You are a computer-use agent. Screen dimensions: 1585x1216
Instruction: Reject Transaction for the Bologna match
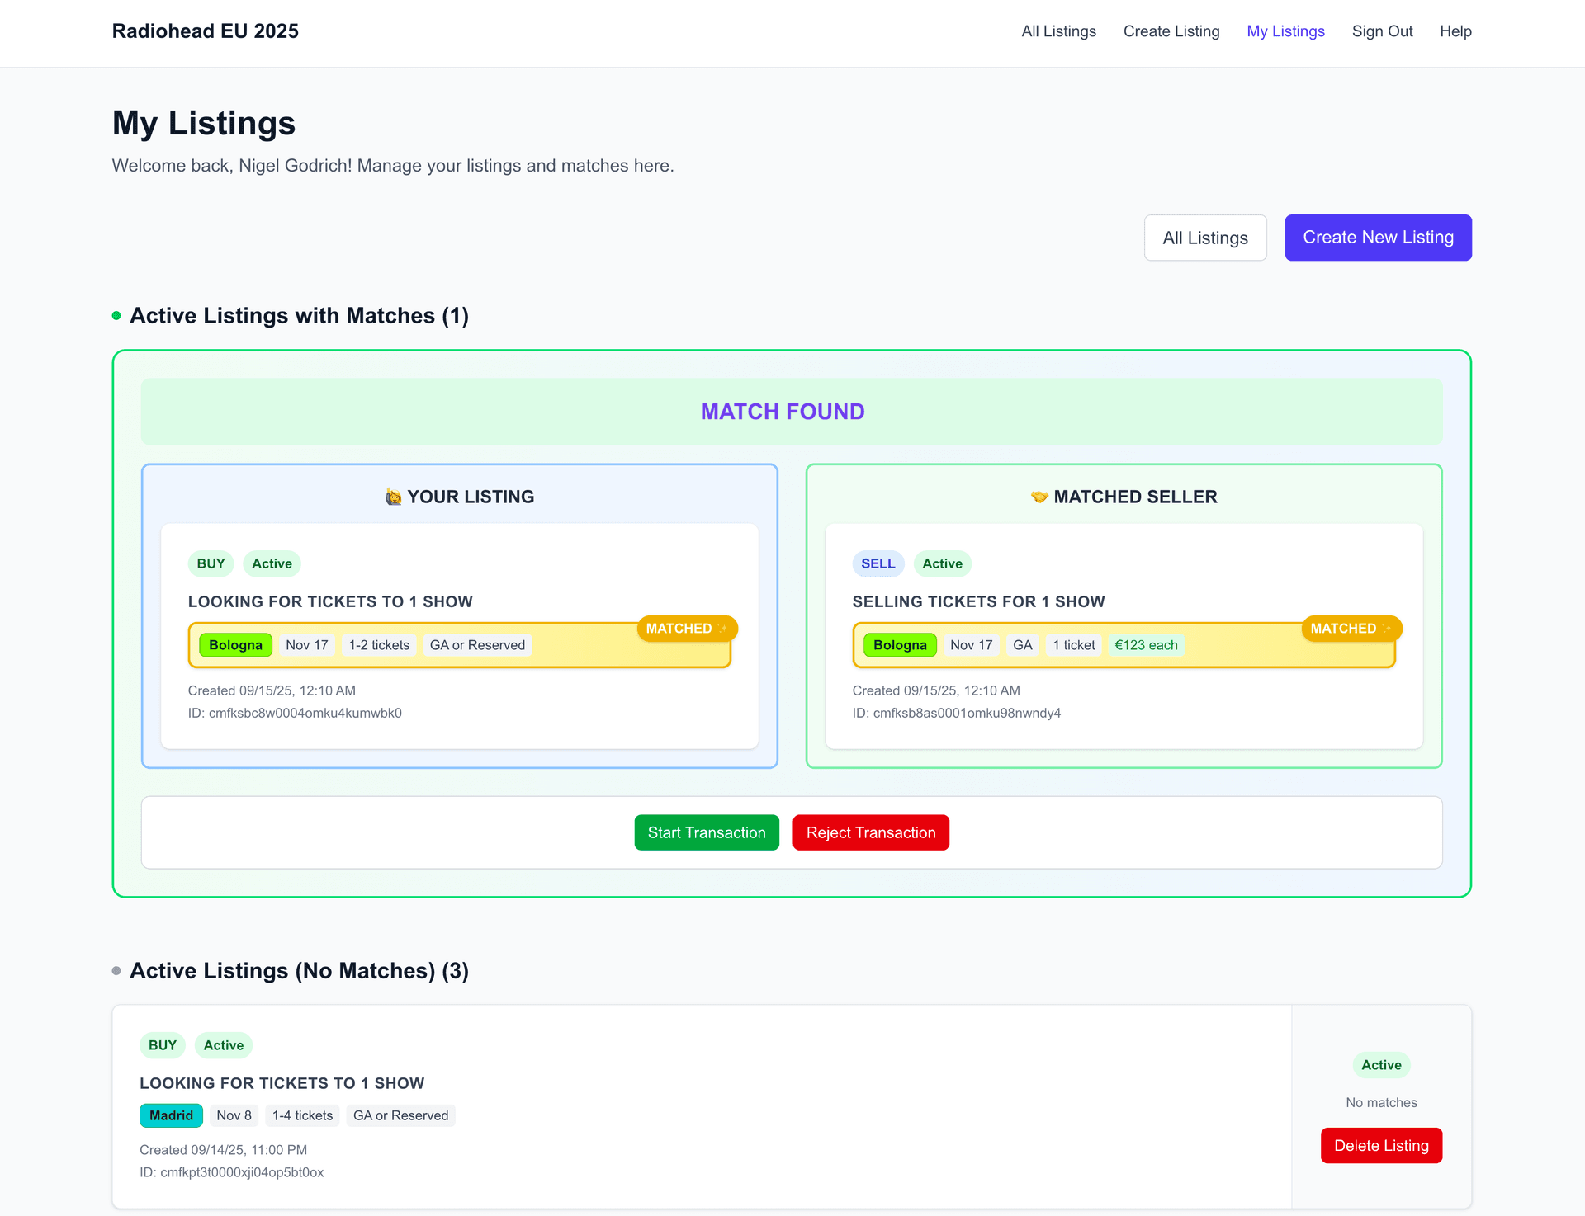pyautogui.click(x=871, y=832)
